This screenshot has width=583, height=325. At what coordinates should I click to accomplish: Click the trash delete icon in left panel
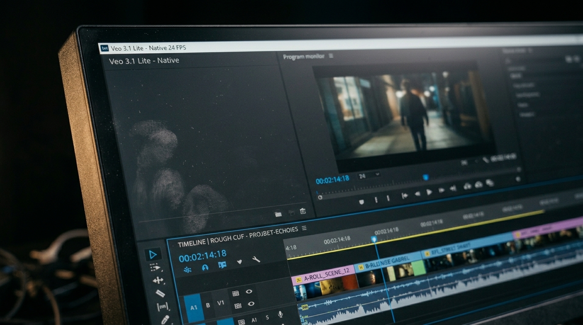(303, 211)
